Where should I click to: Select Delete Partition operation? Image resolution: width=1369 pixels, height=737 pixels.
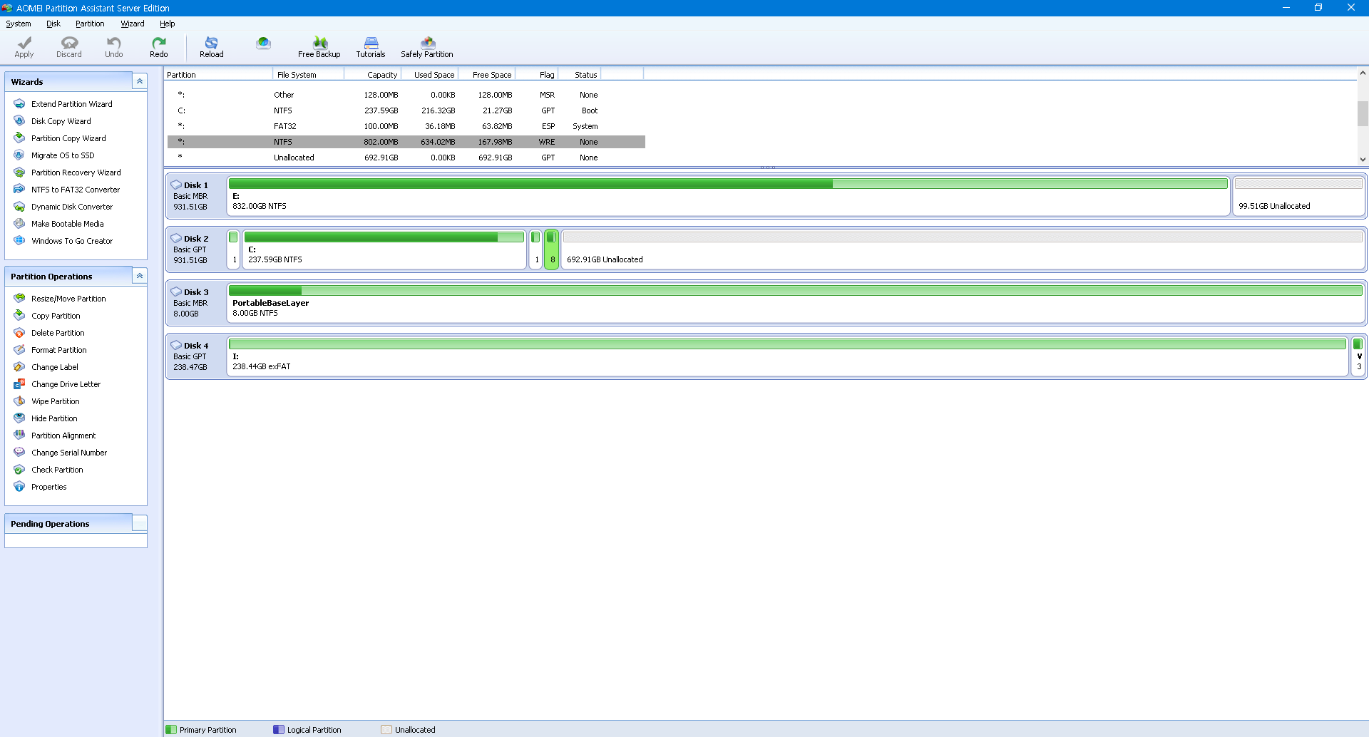click(x=58, y=333)
